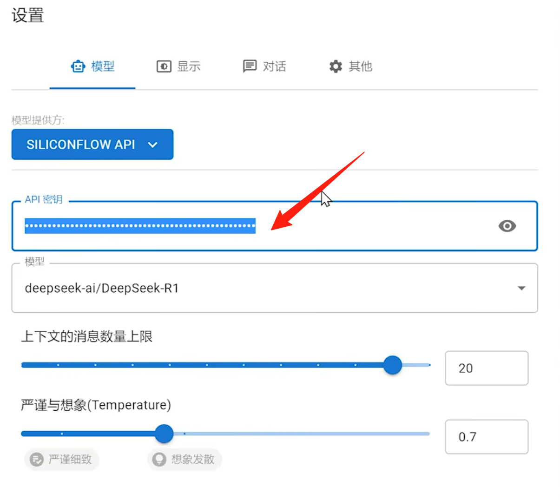The height and width of the screenshot is (500, 560).
Task: Click the chevron on SILICONFLOW API button
Action: (x=152, y=145)
